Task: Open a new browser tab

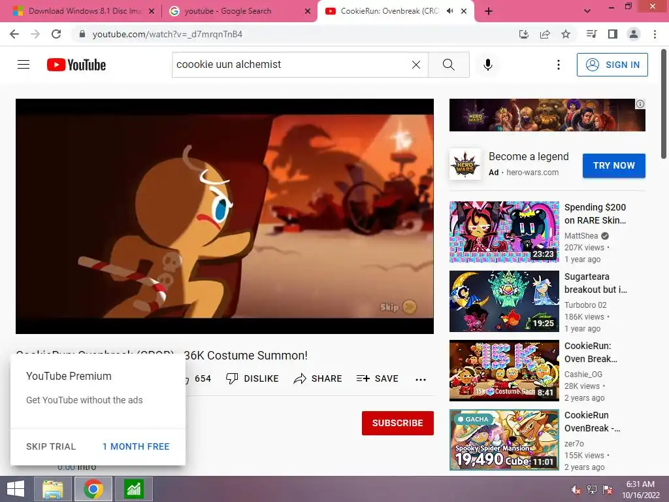Action: [489, 11]
